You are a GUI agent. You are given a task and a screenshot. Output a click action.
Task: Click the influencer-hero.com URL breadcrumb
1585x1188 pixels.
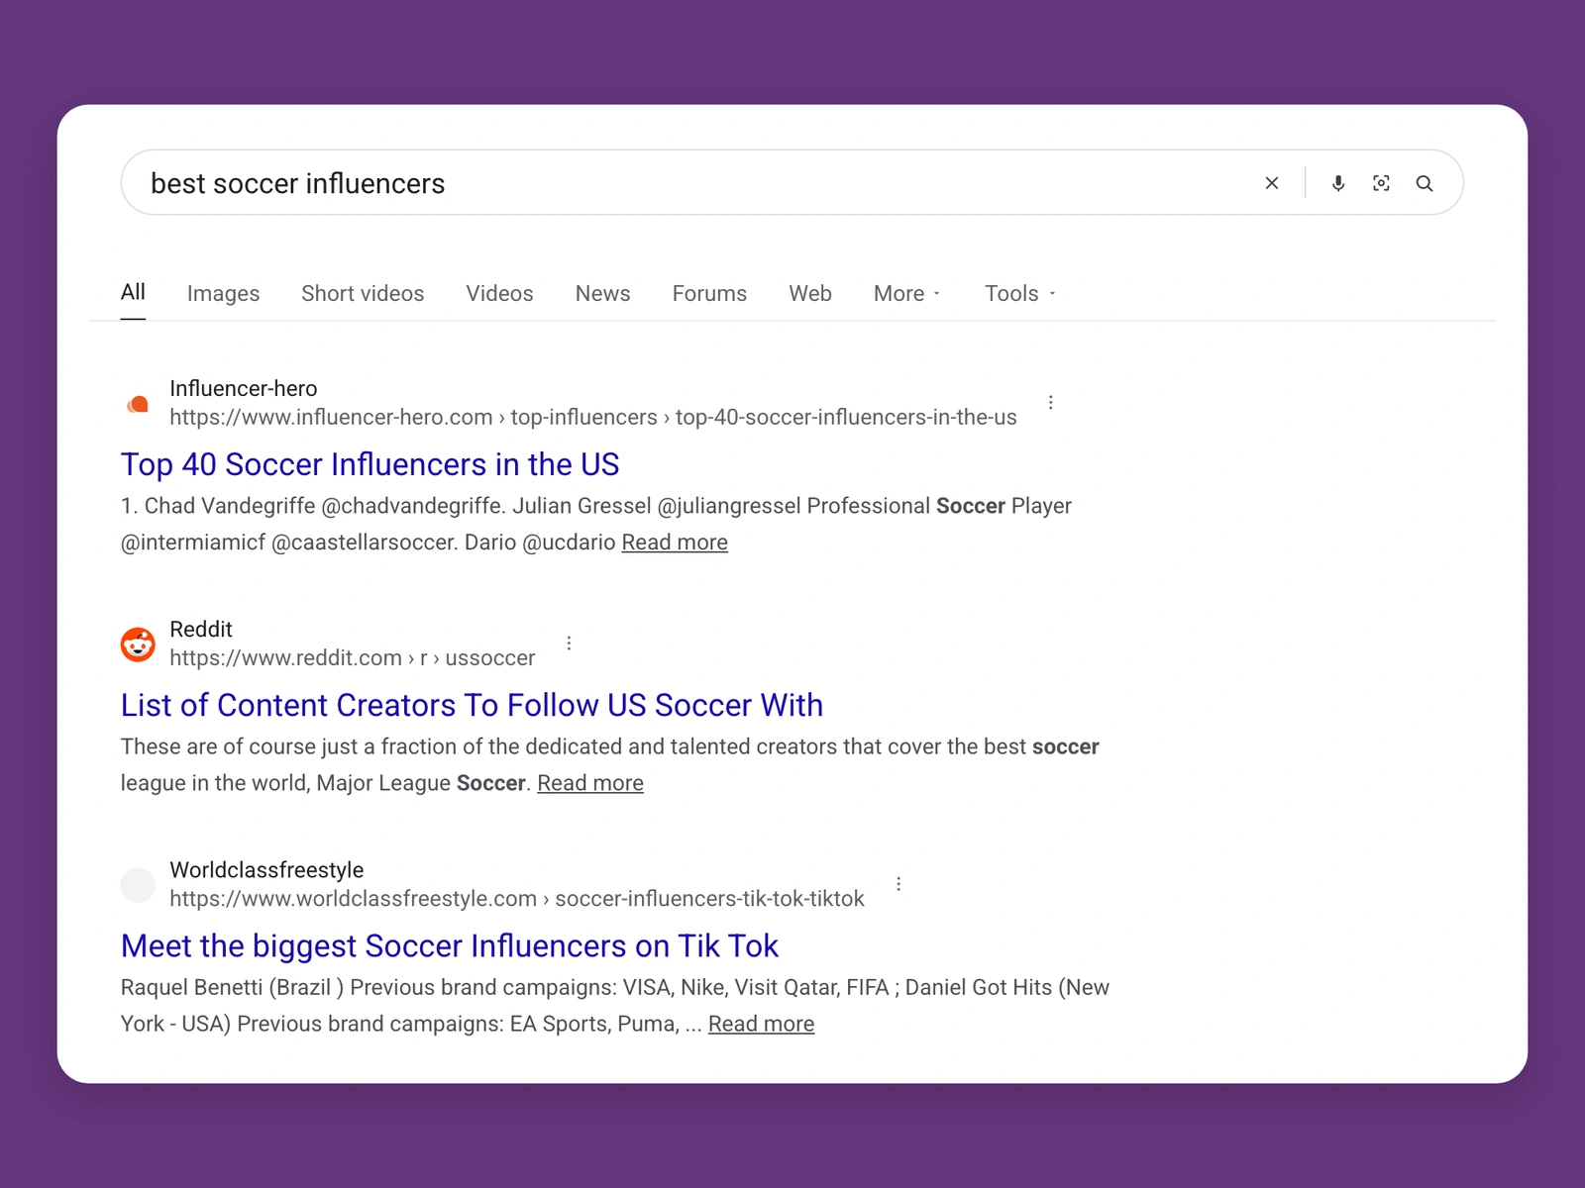pos(592,418)
